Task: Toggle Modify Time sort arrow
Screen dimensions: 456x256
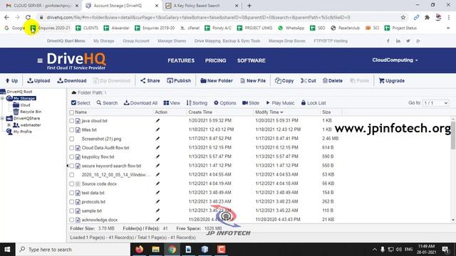Action: pos(281,112)
